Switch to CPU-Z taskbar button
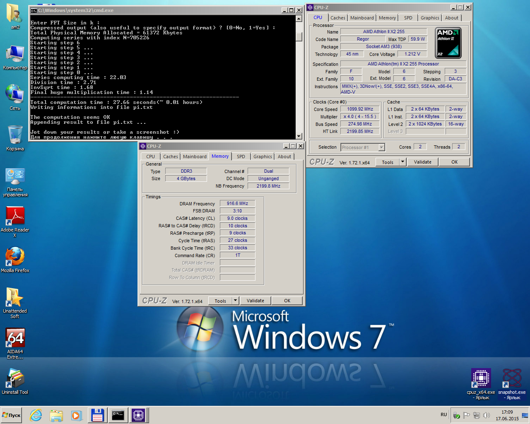The image size is (530, 424). pyautogui.click(x=138, y=415)
